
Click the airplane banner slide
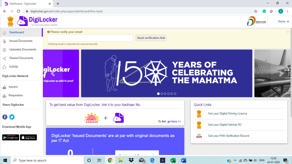coord(273,73)
